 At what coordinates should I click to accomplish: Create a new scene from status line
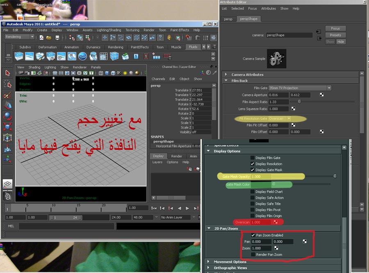click(41, 38)
